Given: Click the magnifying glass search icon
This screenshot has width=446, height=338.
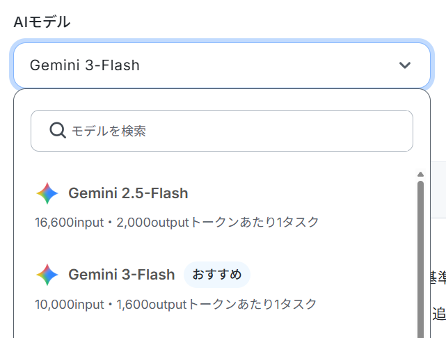Looking at the screenshot, I should tap(58, 131).
